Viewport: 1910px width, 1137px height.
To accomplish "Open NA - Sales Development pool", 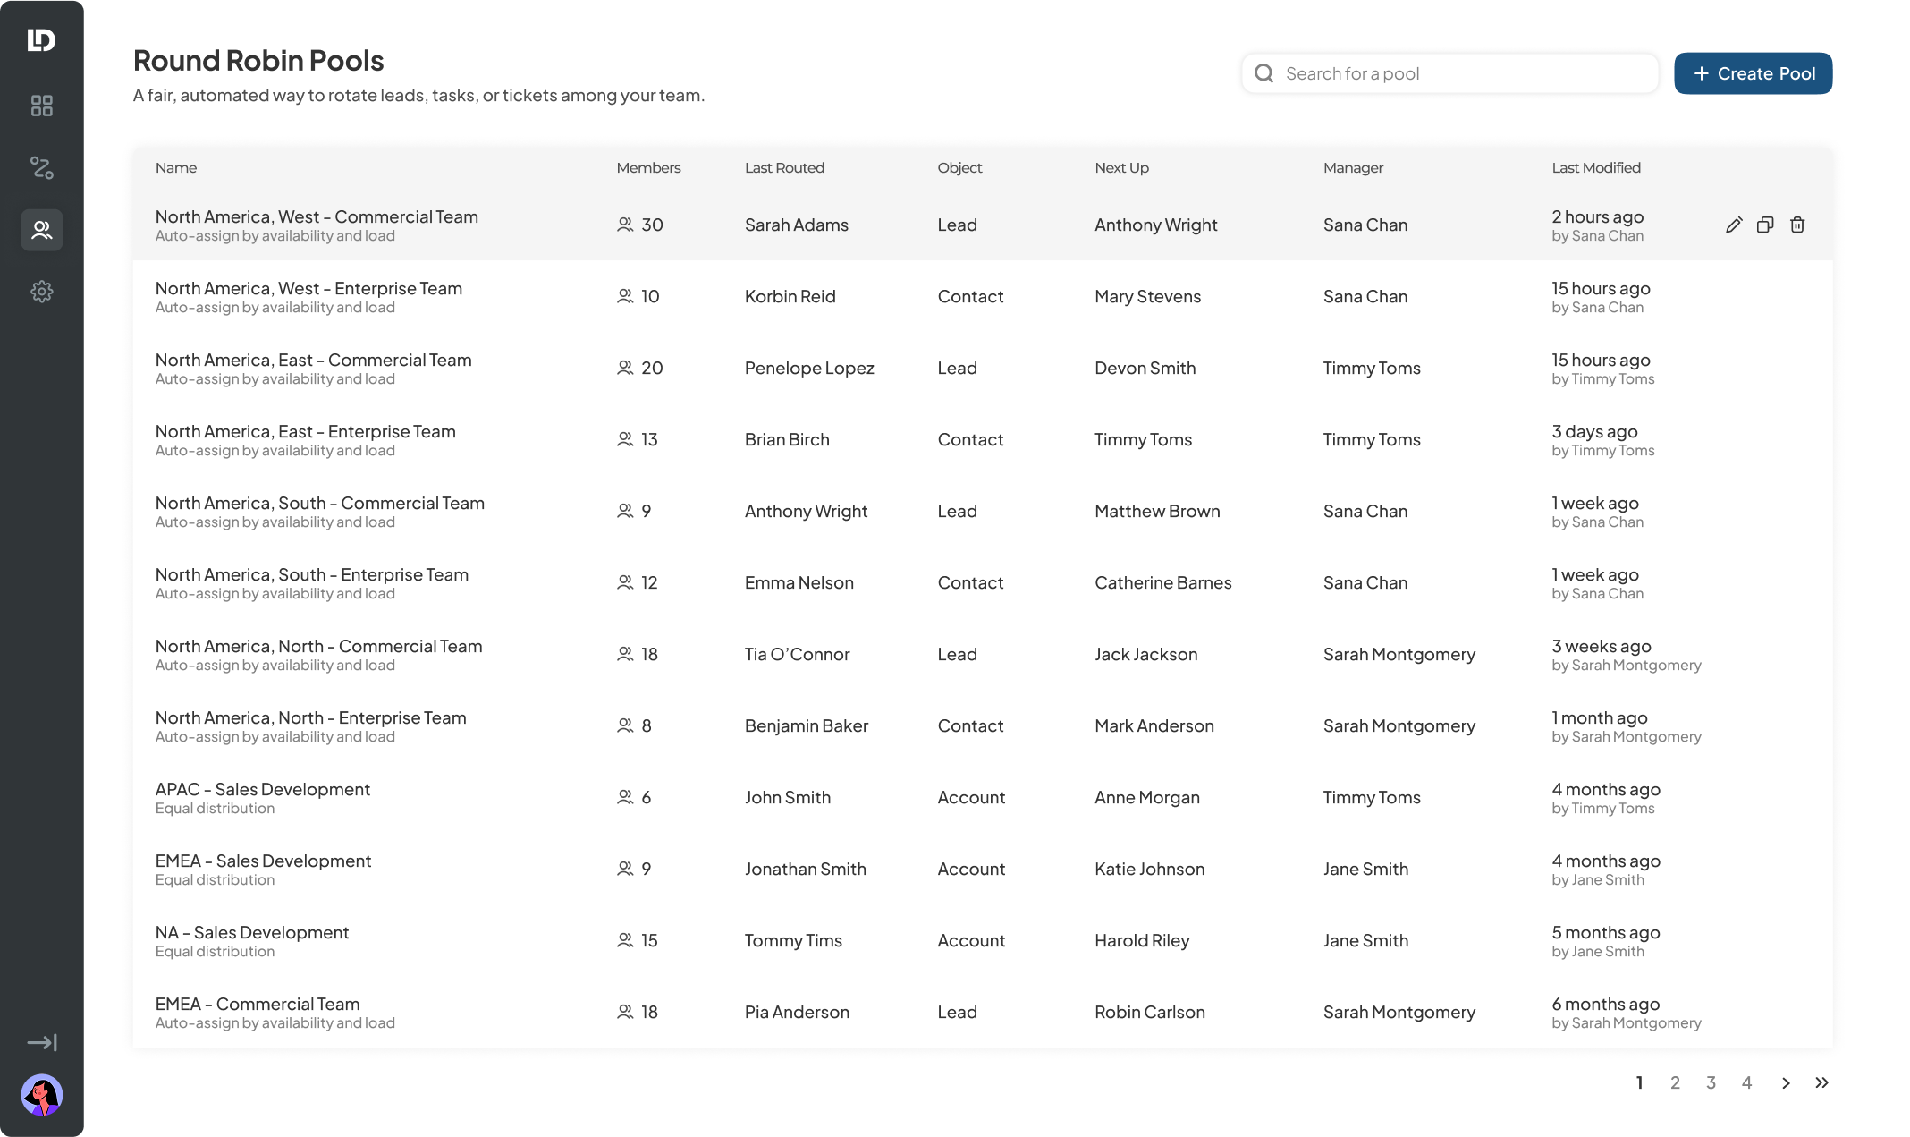I will pos(251,932).
